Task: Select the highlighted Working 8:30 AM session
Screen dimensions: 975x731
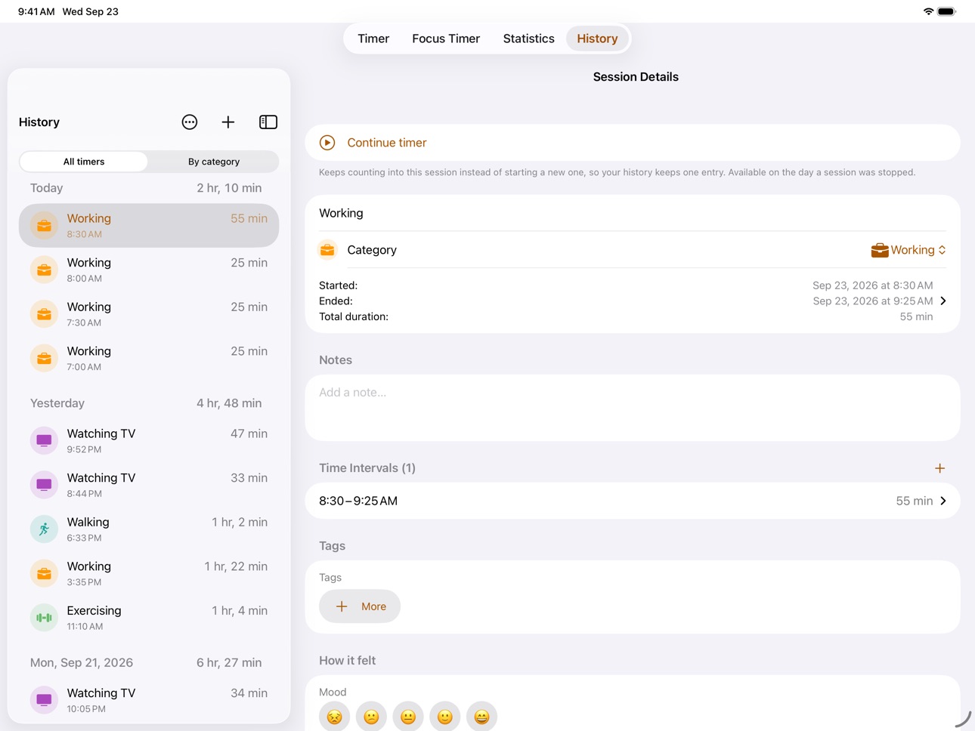Action: pyautogui.click(x=149, y=225)
